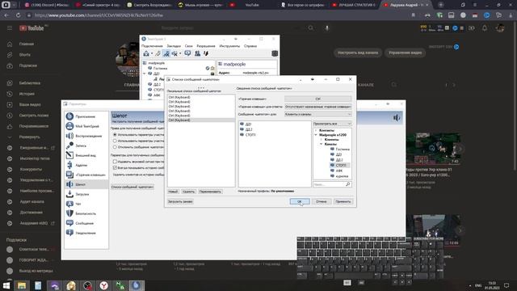This screenshot has height=291, width=517.
Task: Open Закладки menu in TeamSpeak
Action: pos(174,46)
